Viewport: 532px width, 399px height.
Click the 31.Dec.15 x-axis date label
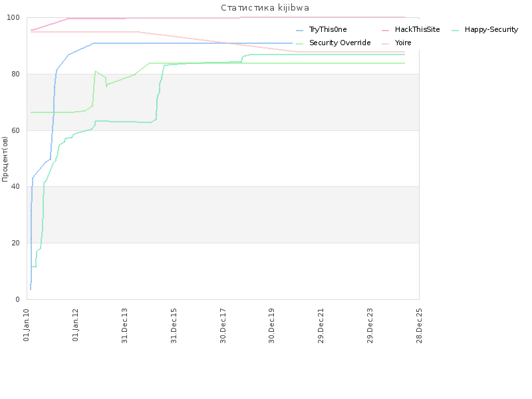(x=174, y=326)
